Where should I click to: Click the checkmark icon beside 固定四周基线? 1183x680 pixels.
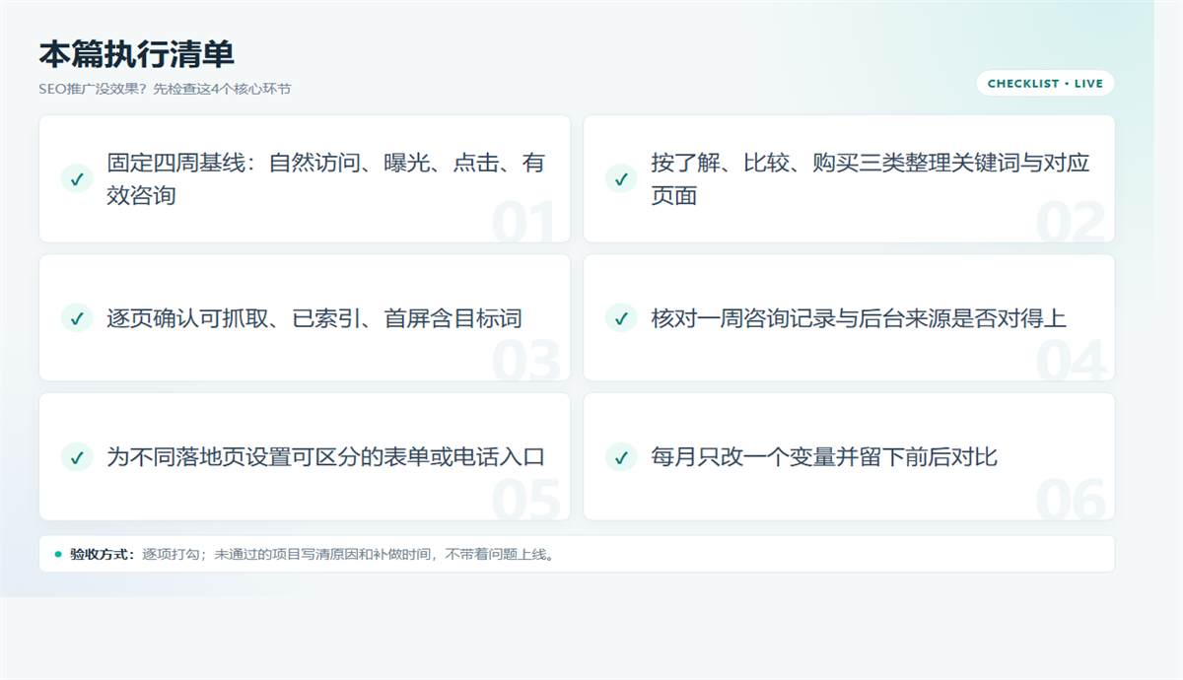point(77,178)
